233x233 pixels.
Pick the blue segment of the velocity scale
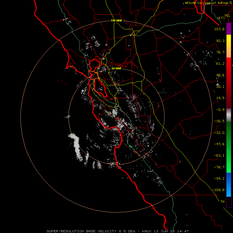[x=229, y=185]
